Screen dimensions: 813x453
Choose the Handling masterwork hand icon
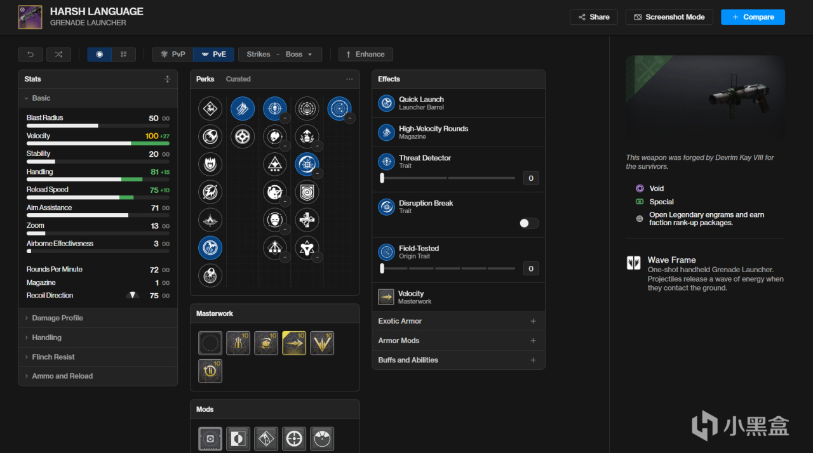[266, 343]
